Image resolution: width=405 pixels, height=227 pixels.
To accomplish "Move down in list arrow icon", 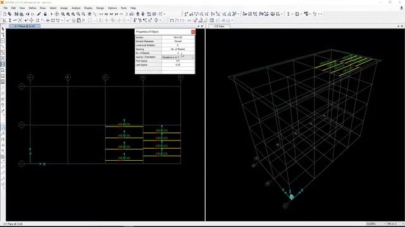I will click(x=144, y=14).
